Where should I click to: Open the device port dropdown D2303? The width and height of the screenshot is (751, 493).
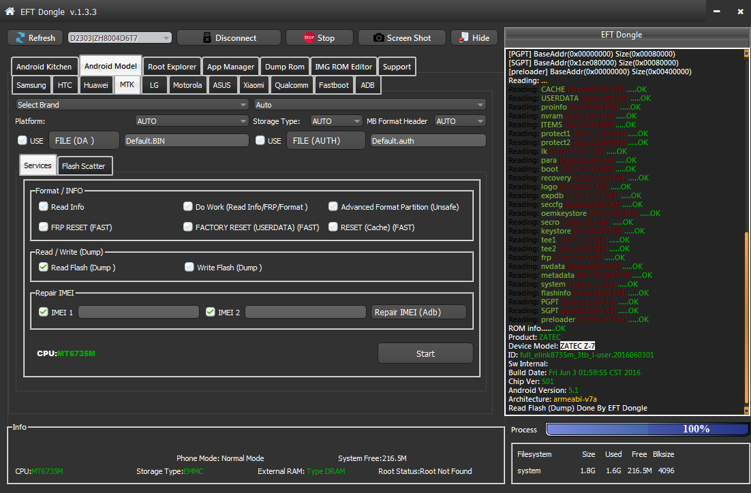click(x=120, y=38)
